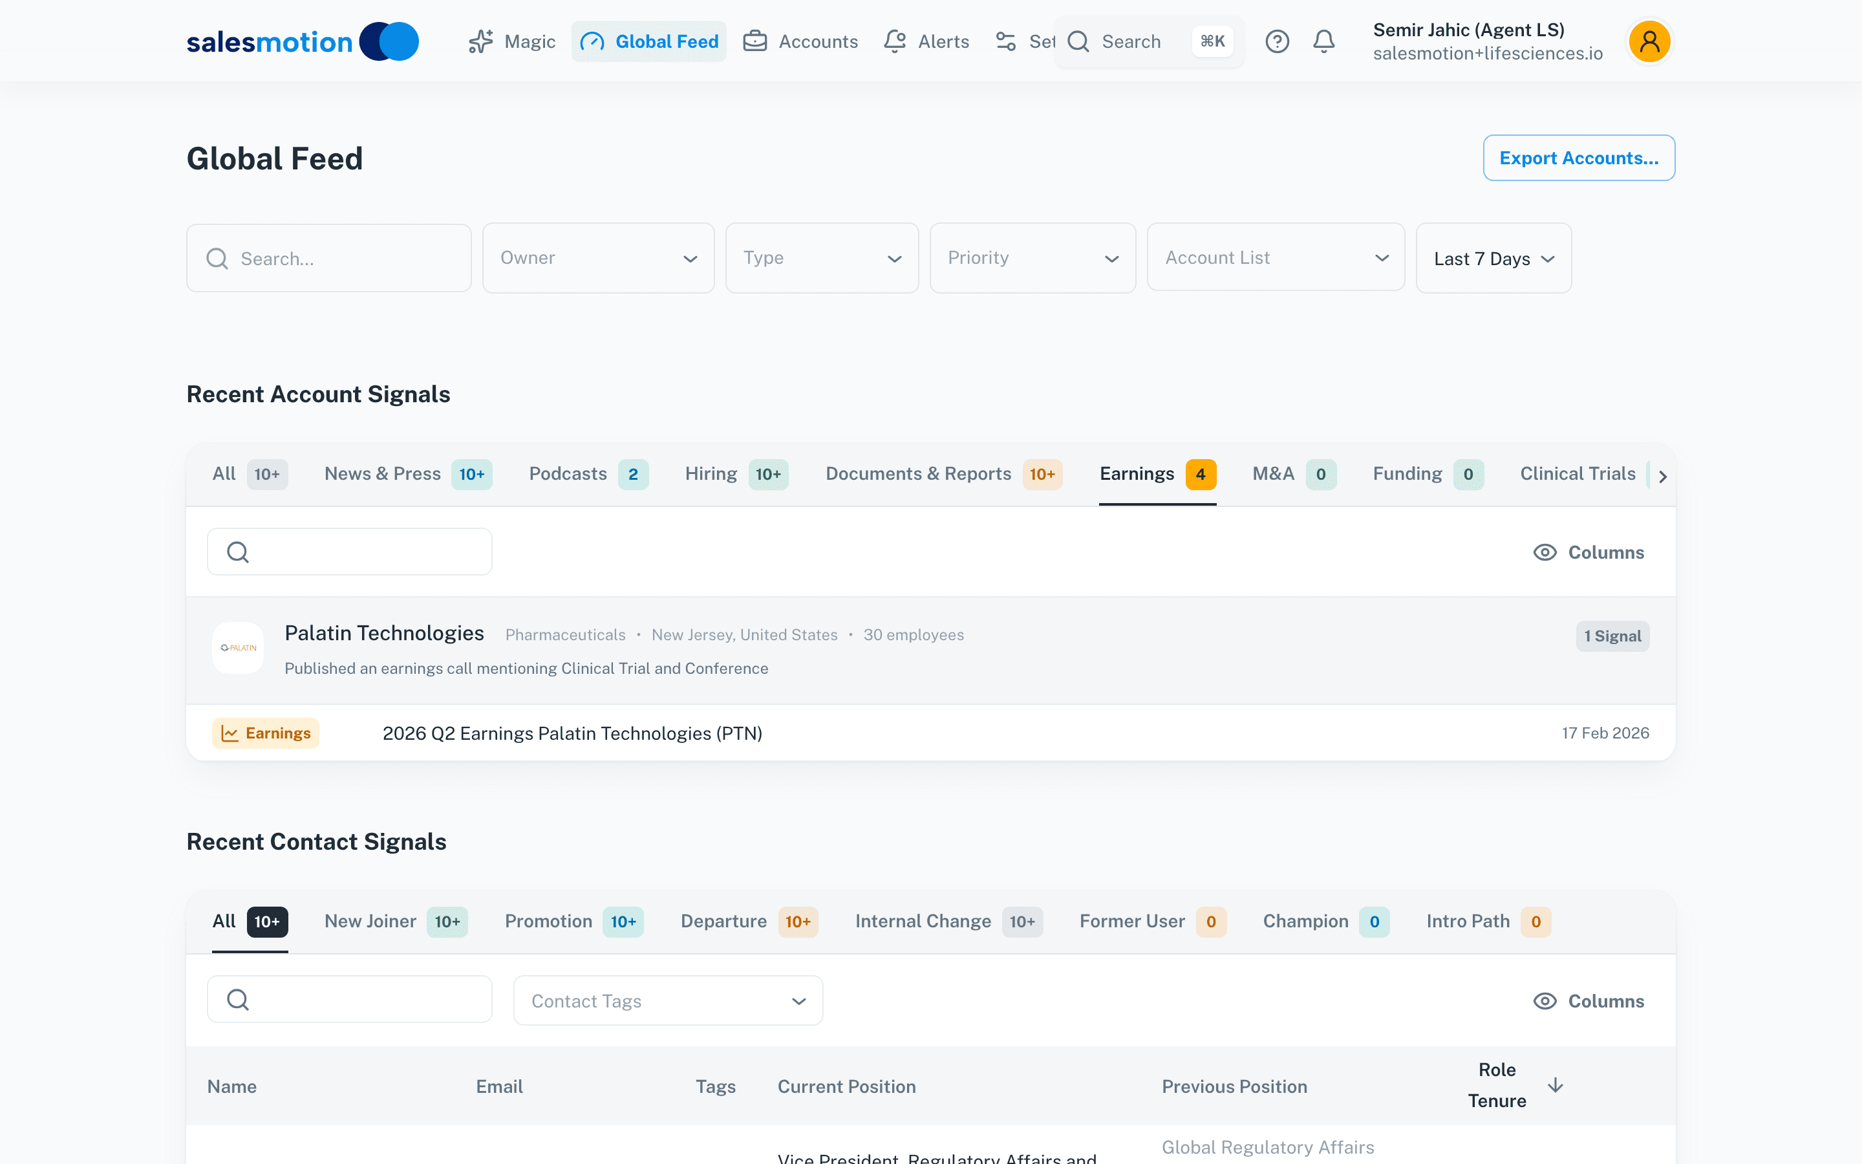Image resolution: width=1862 pixels, height=1164 pixels.
Task: Click the ⌘K shortcut badge
Action: 1213,41
